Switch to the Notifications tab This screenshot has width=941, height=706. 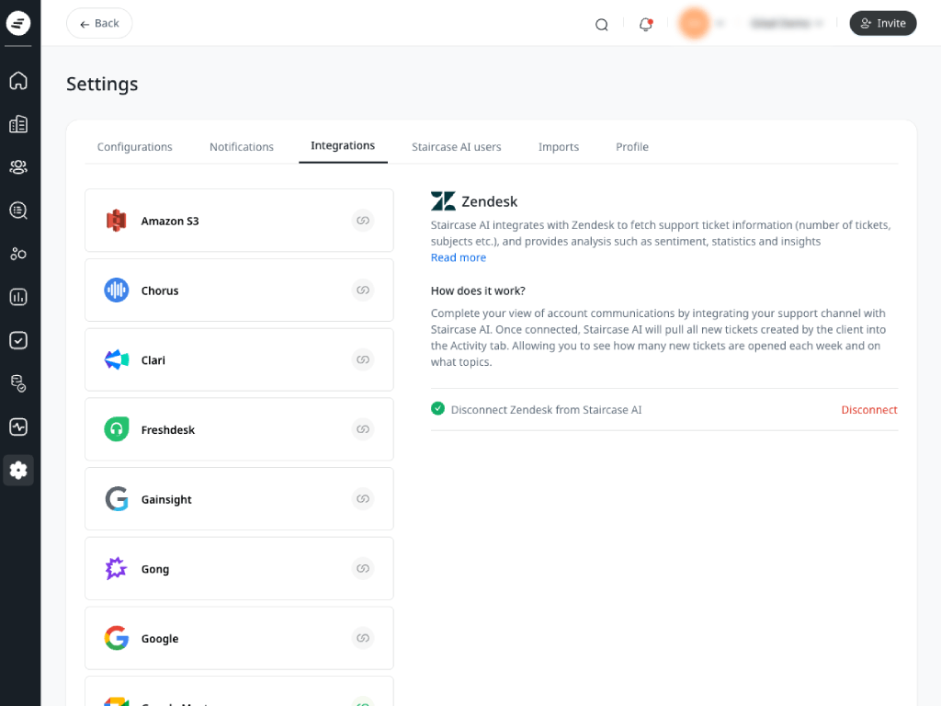242,147
